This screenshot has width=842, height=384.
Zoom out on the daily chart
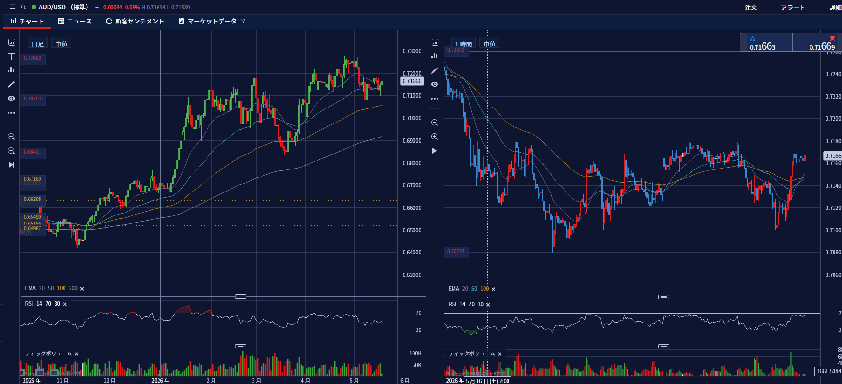tap(11, 137)
